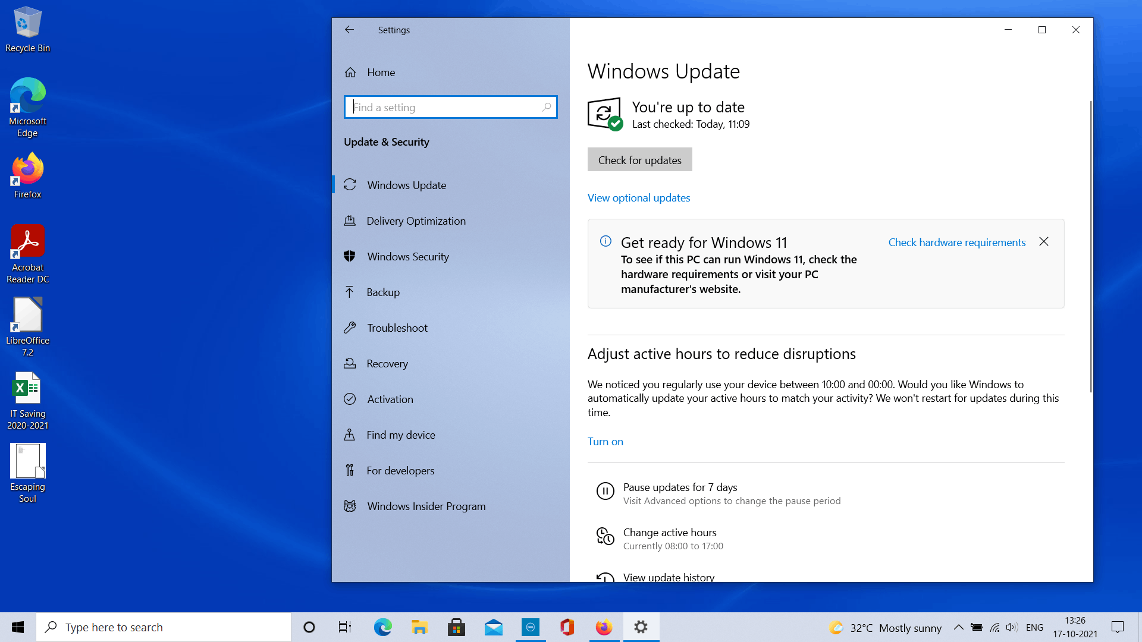Open Microsoft Store from the taskbar
Screen dimensions: 1142x642
click(456, 628)
